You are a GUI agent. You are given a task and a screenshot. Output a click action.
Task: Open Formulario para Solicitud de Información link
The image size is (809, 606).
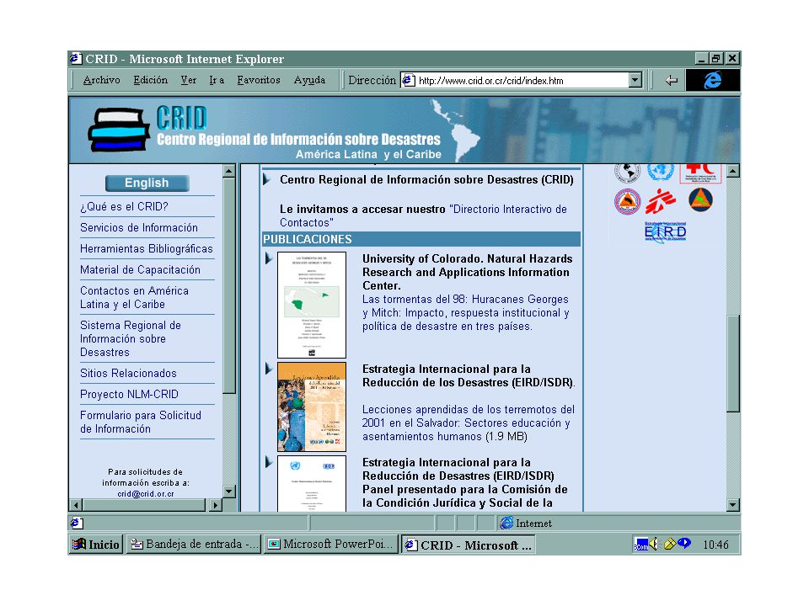point(141,422)
